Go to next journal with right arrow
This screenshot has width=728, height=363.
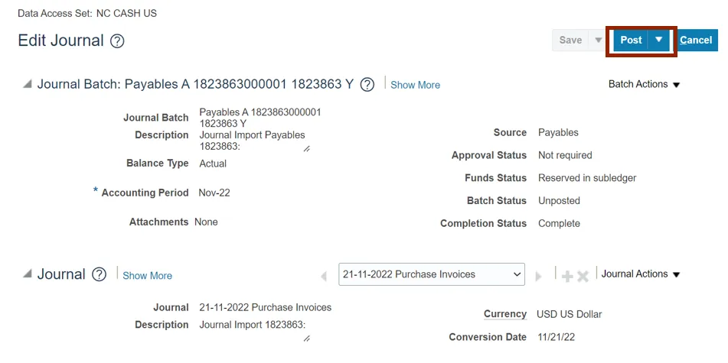coord(539,276)
